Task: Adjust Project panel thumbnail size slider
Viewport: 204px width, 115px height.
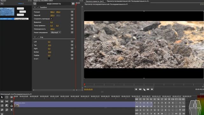Action: click(23, 4)
